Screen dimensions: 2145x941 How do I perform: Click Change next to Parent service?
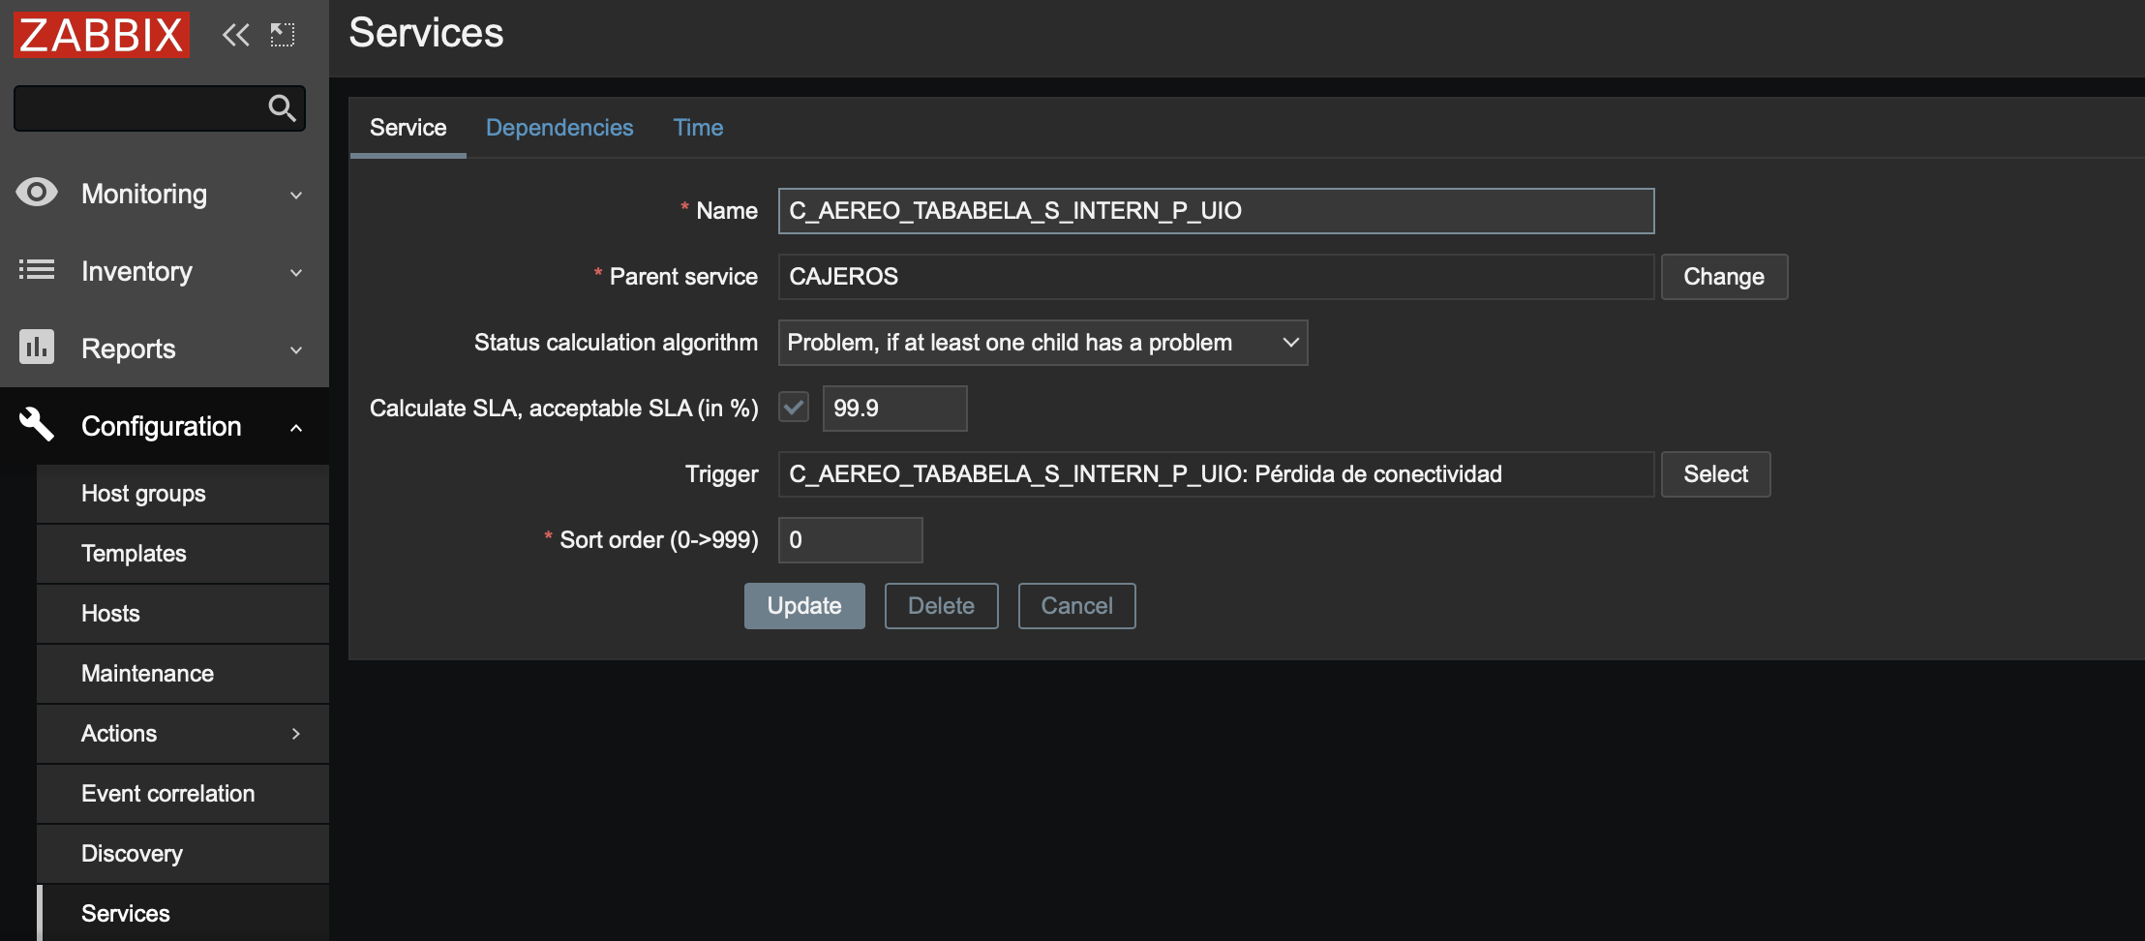coord(1723,277)
